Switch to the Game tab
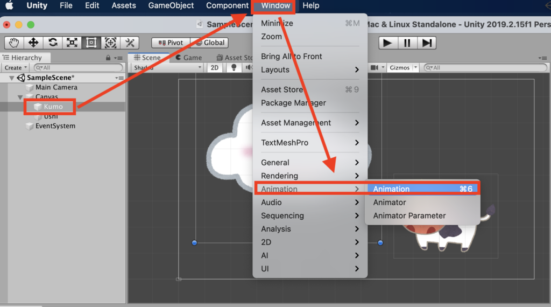 (189, 58)
